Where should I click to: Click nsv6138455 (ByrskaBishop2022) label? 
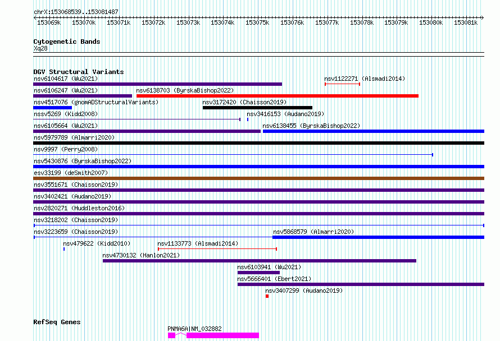311,126
